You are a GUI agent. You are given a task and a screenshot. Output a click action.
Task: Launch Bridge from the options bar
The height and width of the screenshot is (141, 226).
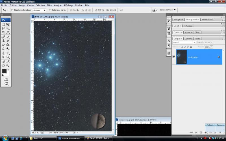(x=154, y=10)
